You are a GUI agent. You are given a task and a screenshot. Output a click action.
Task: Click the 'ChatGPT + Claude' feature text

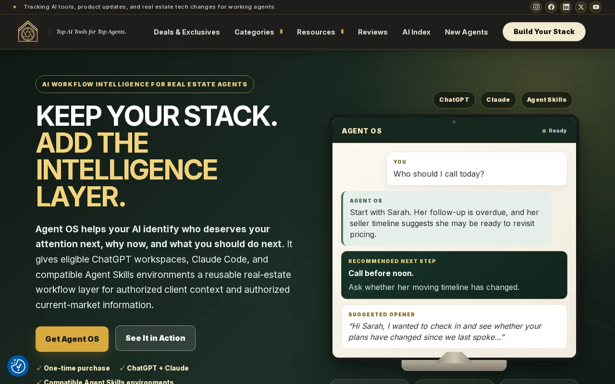click(x=158, y=368)
